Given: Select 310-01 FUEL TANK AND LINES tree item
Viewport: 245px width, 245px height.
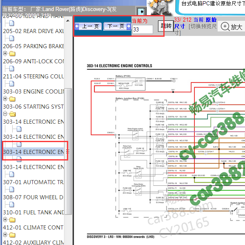Looking at the screenshot, I should 33,212.
